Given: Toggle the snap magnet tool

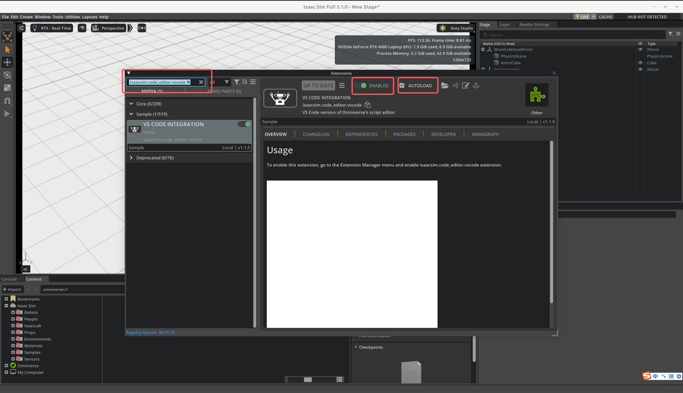Looking at the screenshot, I should coord(7,101).
